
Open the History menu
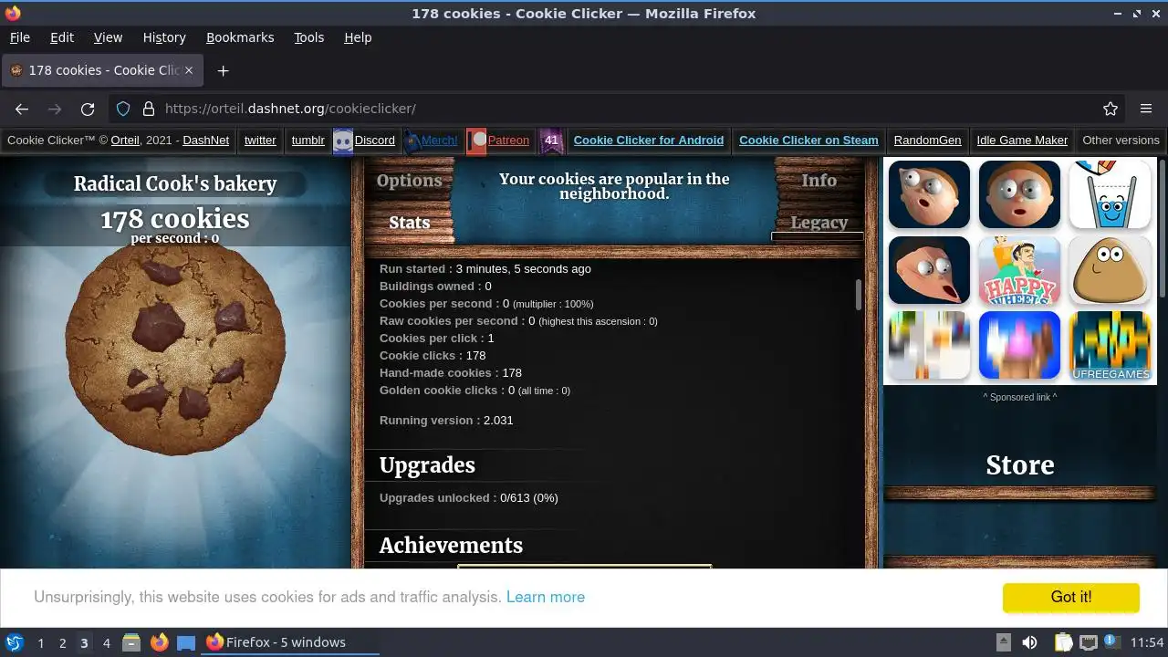coord(164,37)
